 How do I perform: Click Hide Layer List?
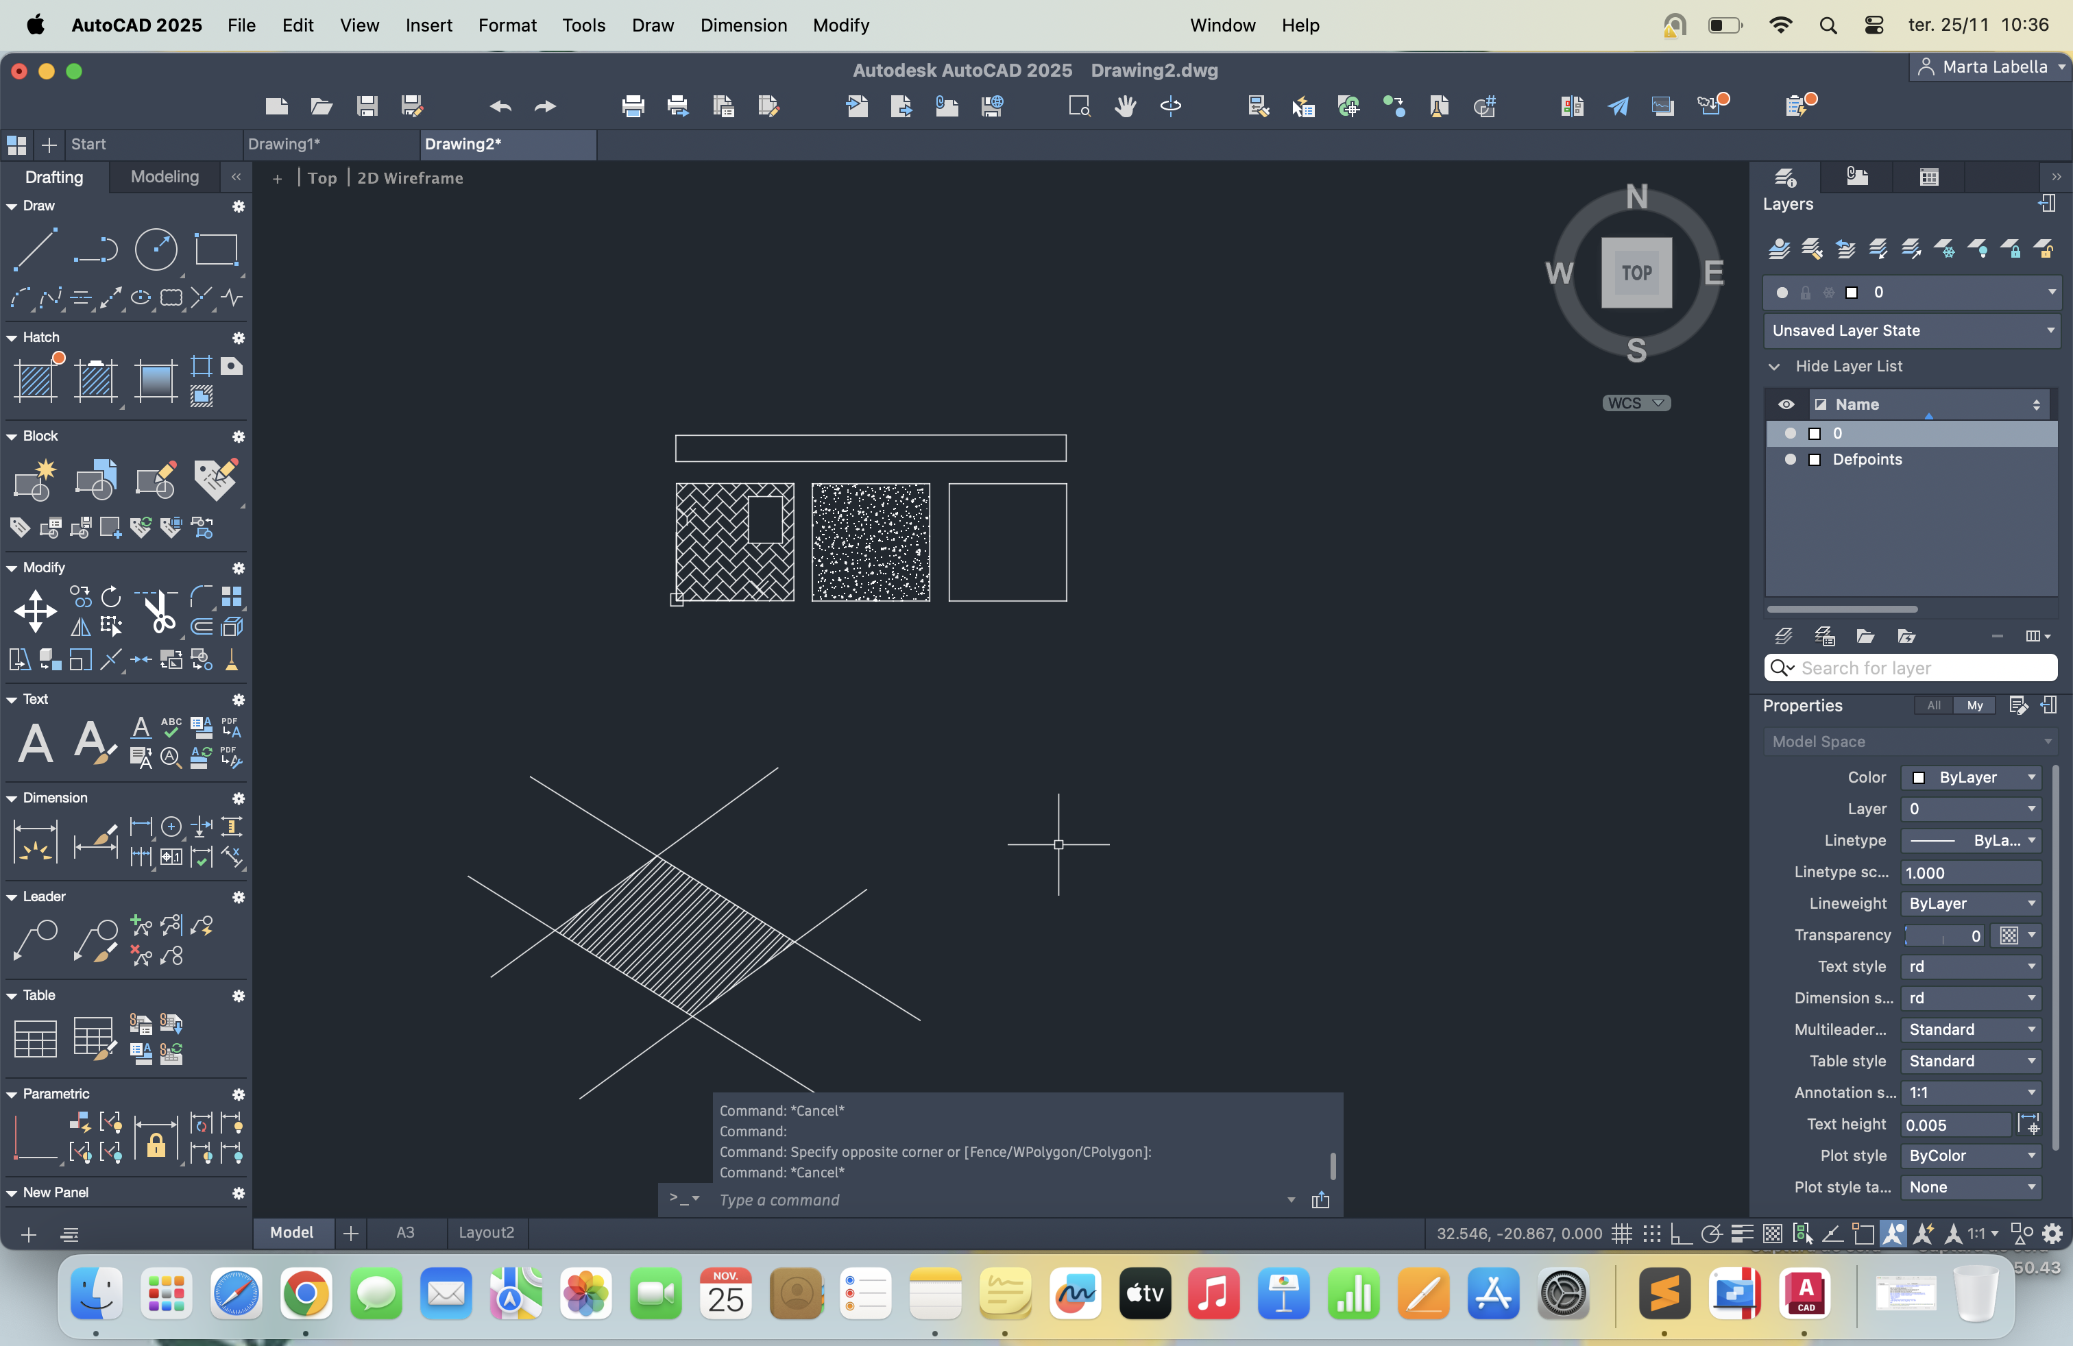[x=1847, y=367]
